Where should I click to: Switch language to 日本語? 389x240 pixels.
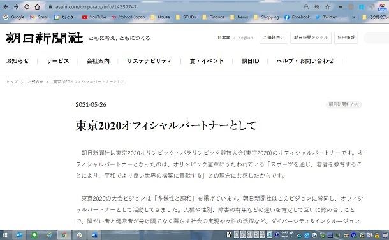224,38
